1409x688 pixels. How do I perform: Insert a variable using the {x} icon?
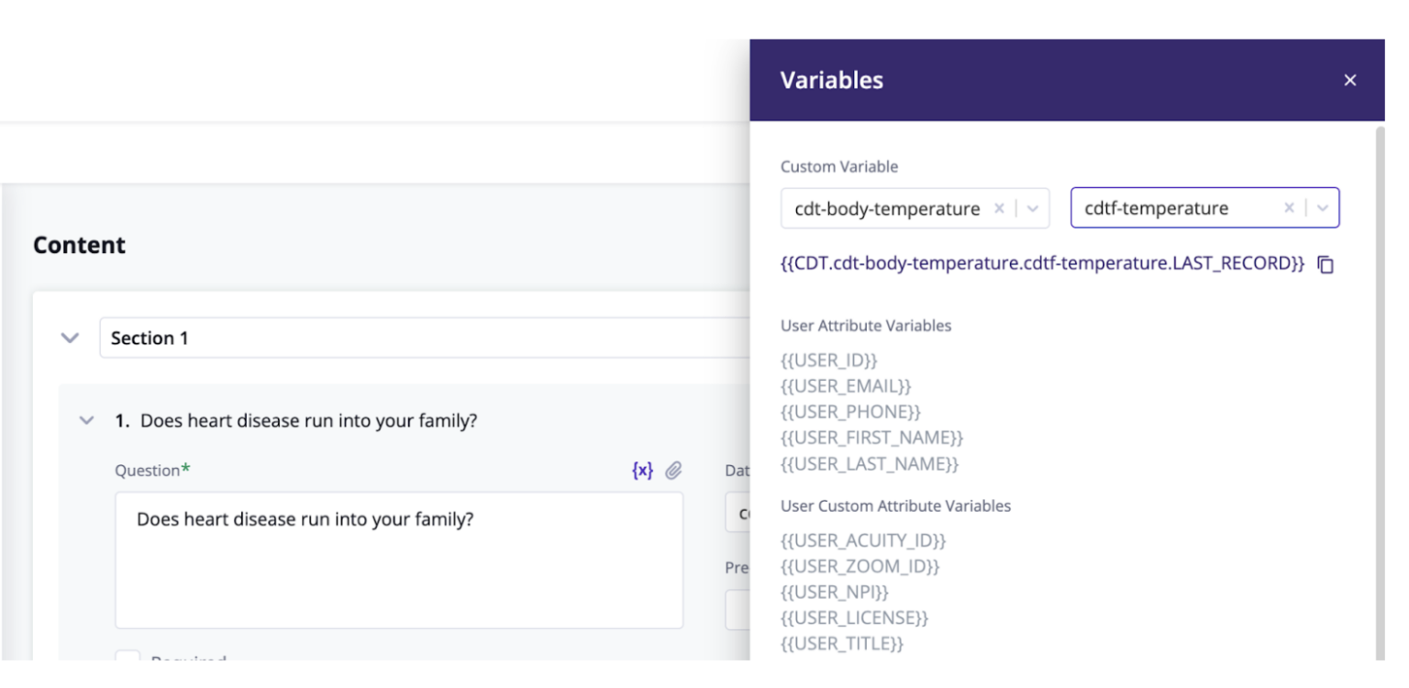pos(642,470)
